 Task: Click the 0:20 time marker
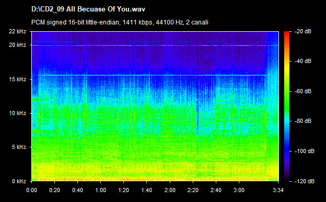point(54,190)
